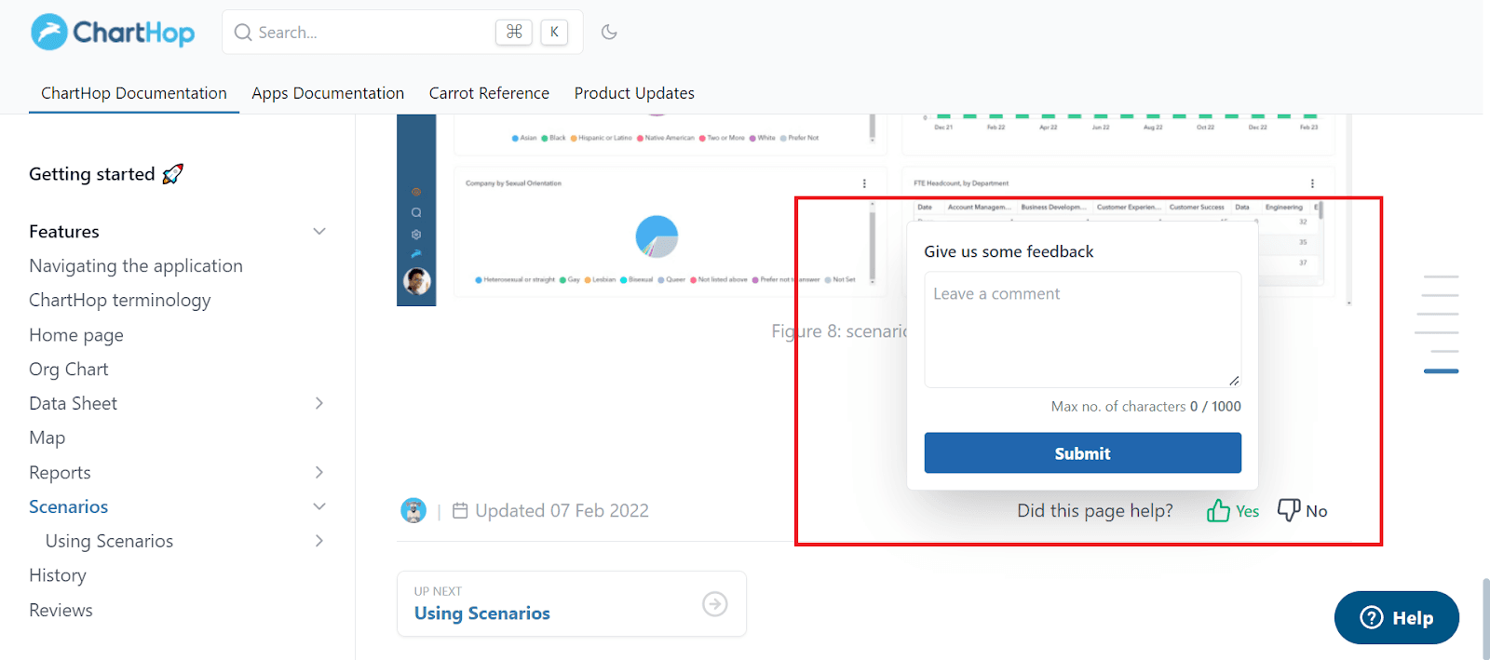Click the thumbs up Yes icon
Image resolution: width=1490 pixels, height=660 pixels.
click(x=1218, y=510)
